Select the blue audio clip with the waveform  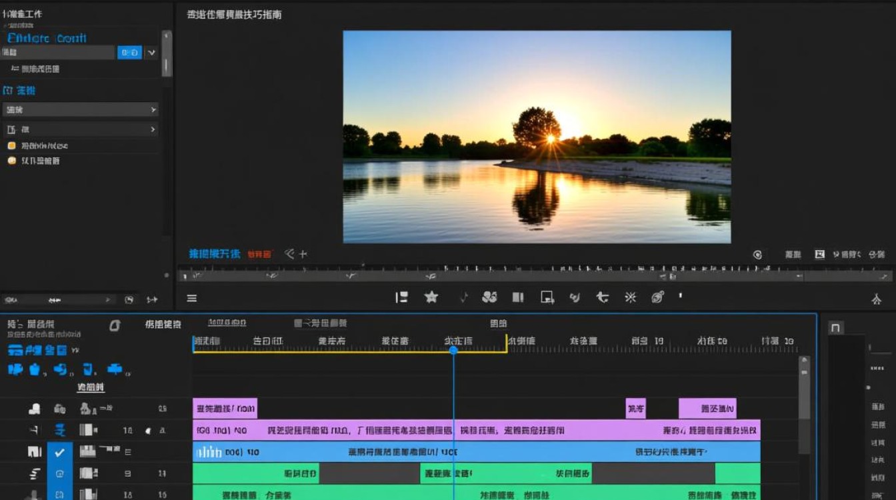(x=477, y=452)
